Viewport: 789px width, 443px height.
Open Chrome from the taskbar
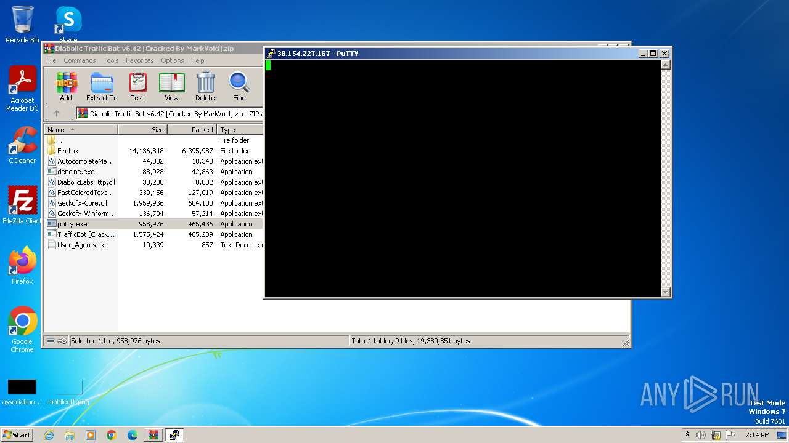click(x=112, y=435)
